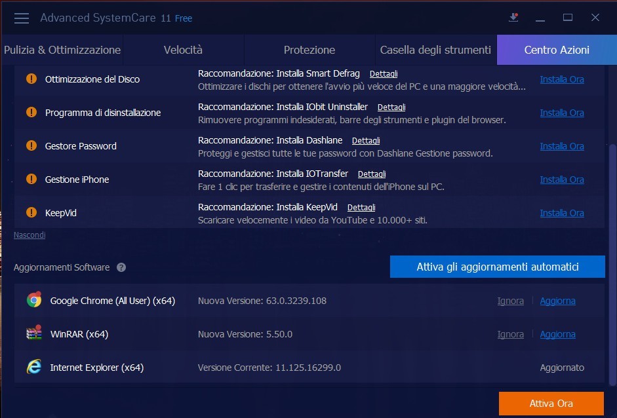This screenshot has height=418, width=617.
Task: Click the download notification icon in title bar
Action: [513, 18]
